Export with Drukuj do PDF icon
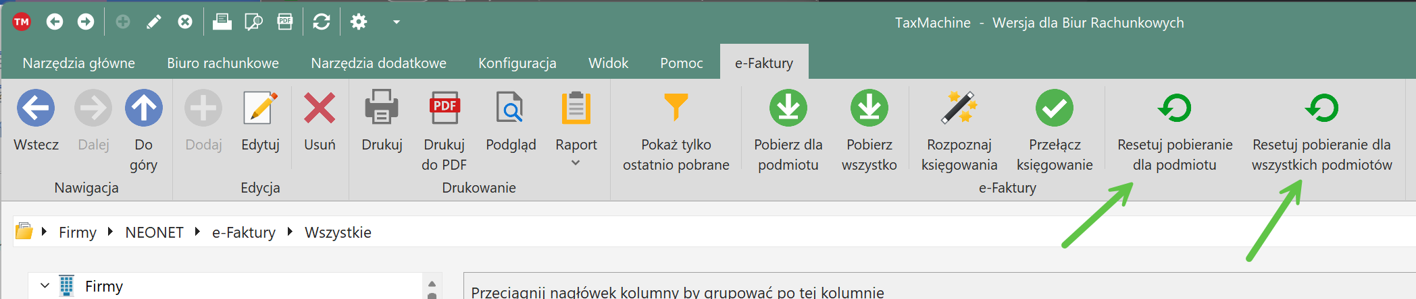 point(444,108)
